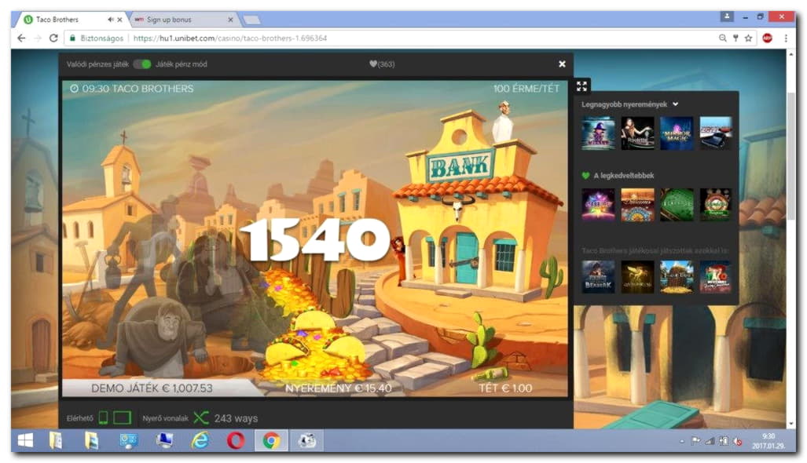
Task: Open the Control Panel taskbar icon
Action: coord(127,441)
